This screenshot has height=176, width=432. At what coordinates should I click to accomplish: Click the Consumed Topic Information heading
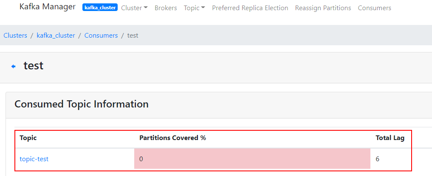(x=82, y=104)
